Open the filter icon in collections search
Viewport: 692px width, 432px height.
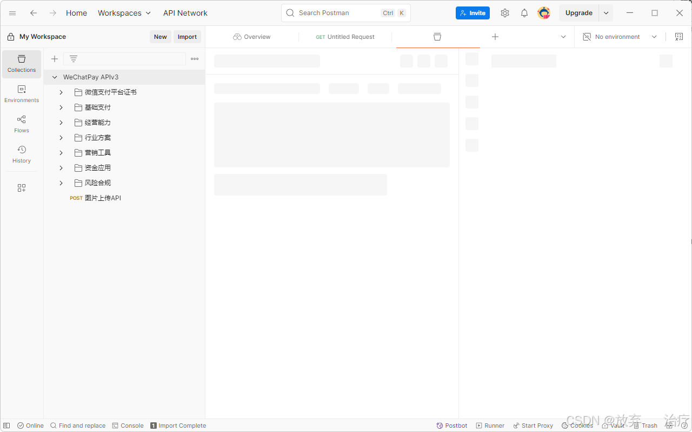(x=74, y=59)
